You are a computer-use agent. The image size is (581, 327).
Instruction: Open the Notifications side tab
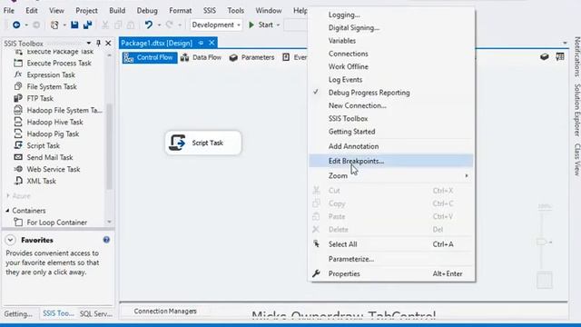pyautogui.click(x=576, y=56)
